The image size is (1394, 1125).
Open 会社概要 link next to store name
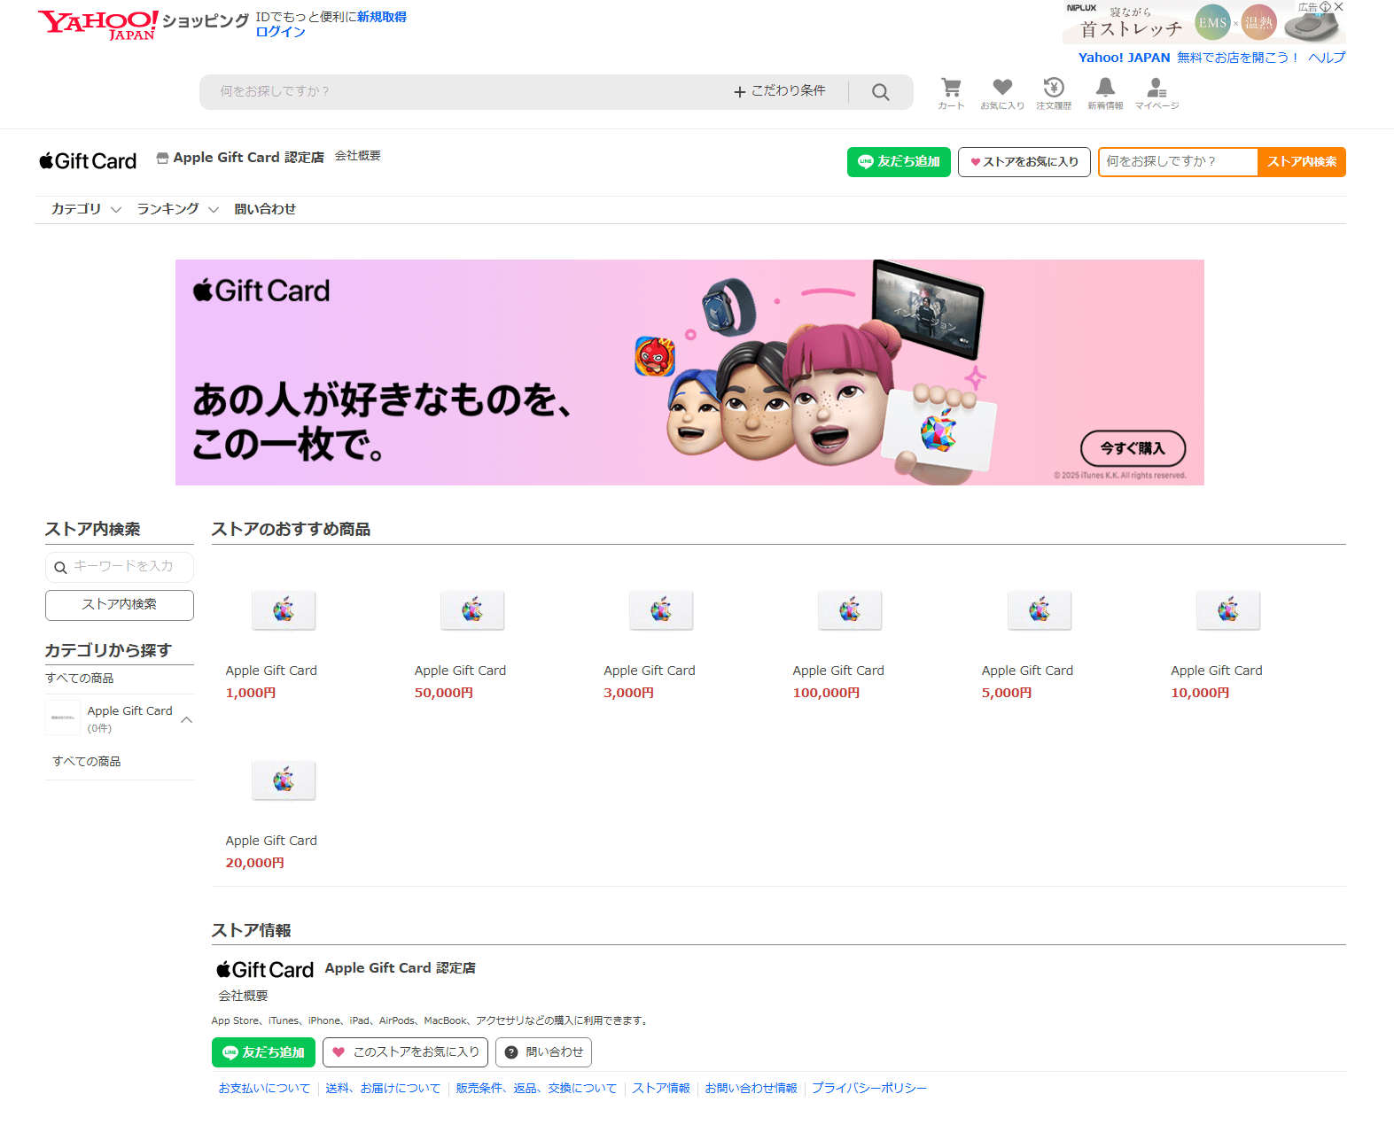358,156
